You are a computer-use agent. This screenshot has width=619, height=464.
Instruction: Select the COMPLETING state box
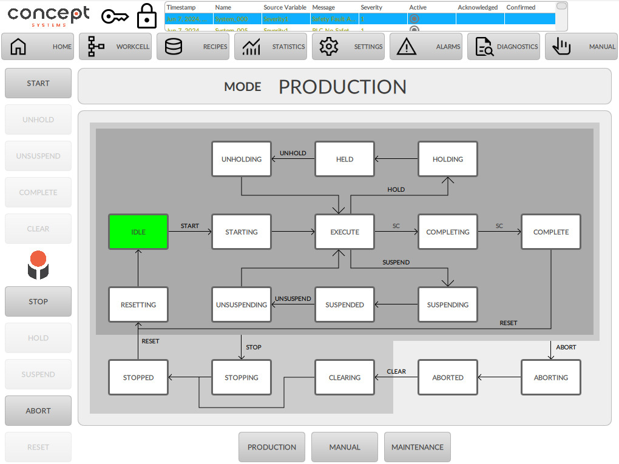point(448,232)
